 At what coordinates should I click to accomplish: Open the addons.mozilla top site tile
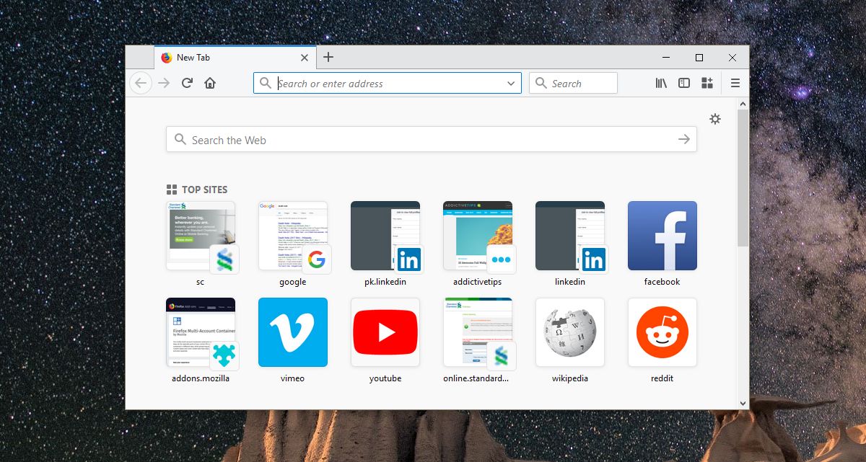click(x=201, y=332)
